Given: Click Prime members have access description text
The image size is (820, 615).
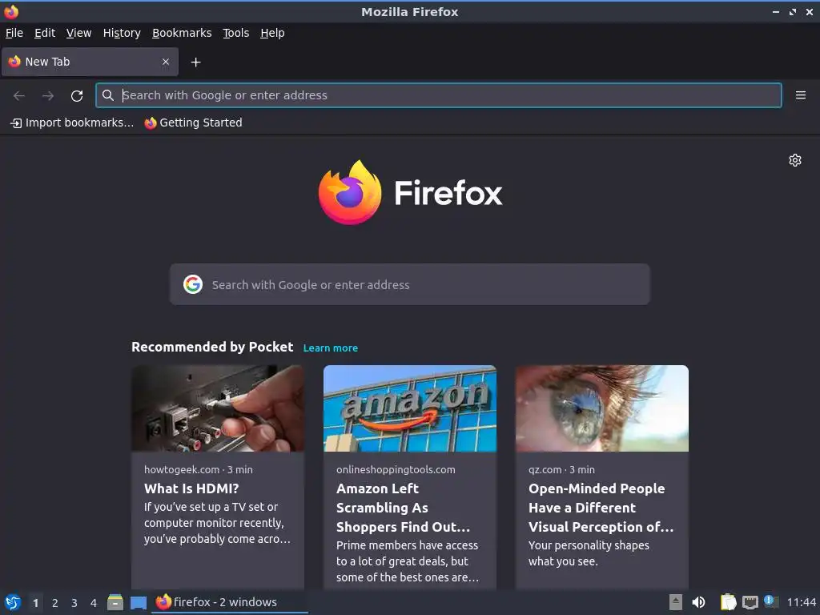Looking at the screenshot, I should point(408,561).
